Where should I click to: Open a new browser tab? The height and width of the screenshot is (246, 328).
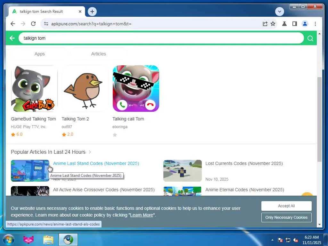(92, 12)
